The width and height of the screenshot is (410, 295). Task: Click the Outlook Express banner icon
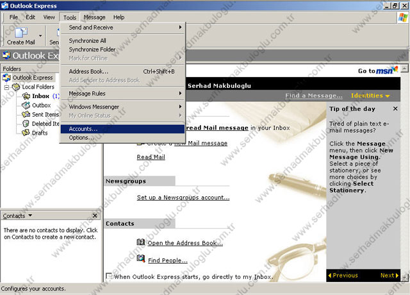pyautogui.click(x=6, y=55)
